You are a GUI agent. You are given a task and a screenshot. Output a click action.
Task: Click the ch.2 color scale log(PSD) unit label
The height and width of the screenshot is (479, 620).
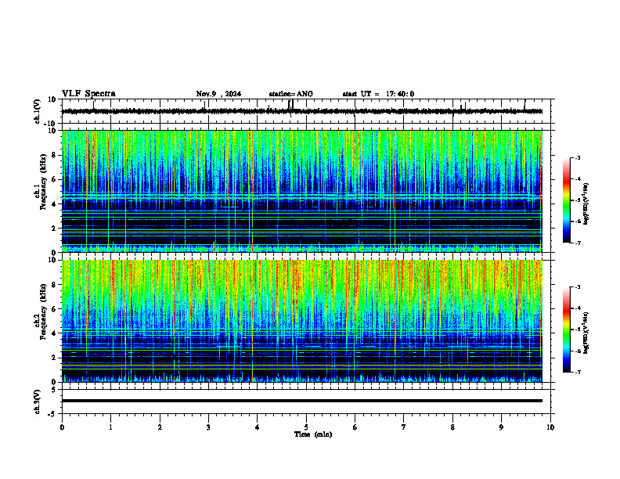(x=586, y=333)
